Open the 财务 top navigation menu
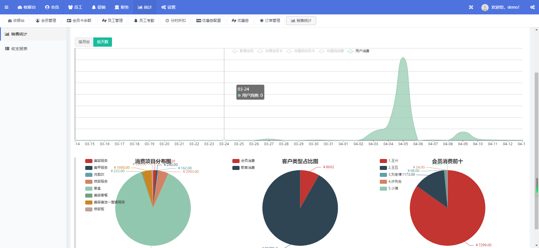 (122, 7)
